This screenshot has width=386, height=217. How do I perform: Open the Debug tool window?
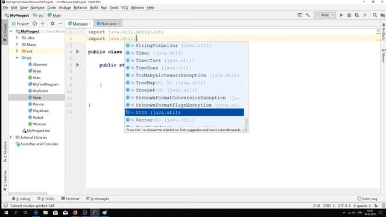(x=21, y=198)
